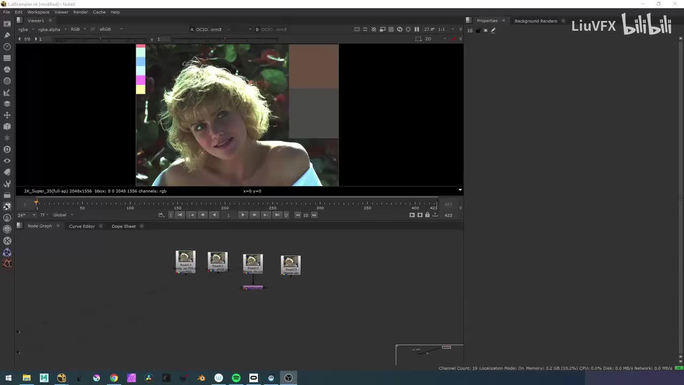
Task: Click the viewer gamma slider
Action: click(224, 39)
